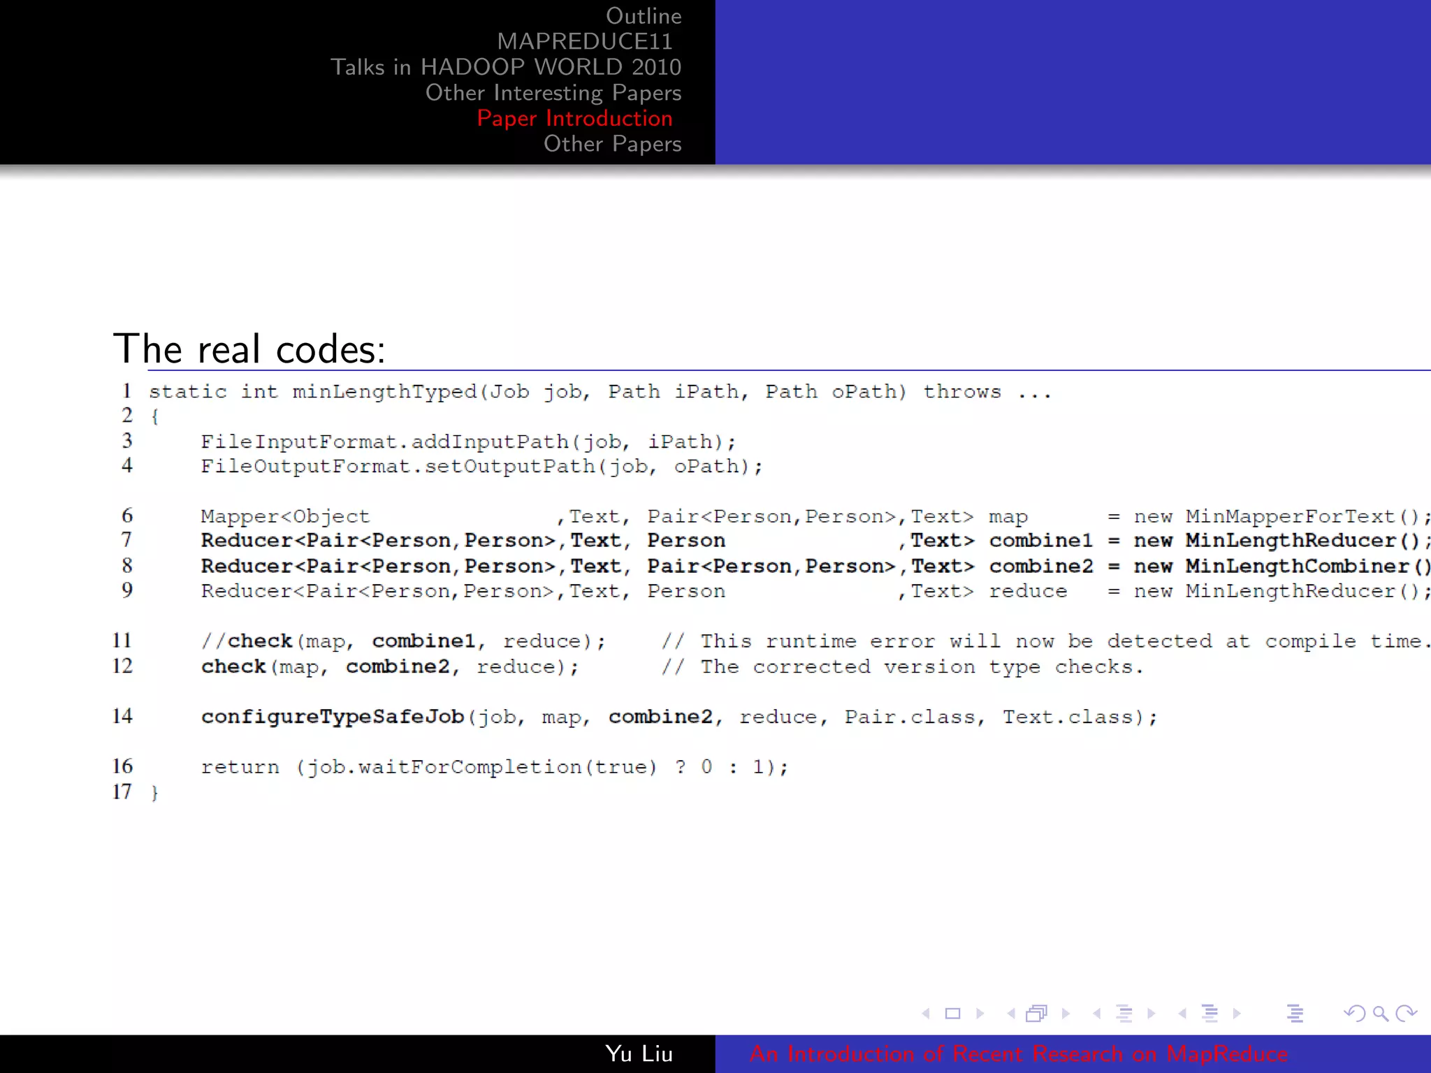Screen dimensions: 1431x1073
Task: Click the go back curved arrow
Action: pos(1355,1014)
